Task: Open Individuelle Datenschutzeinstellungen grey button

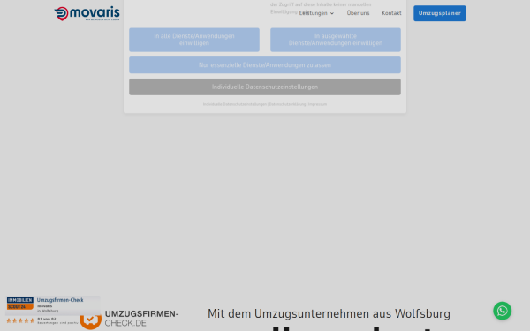Action: (265, 87)
